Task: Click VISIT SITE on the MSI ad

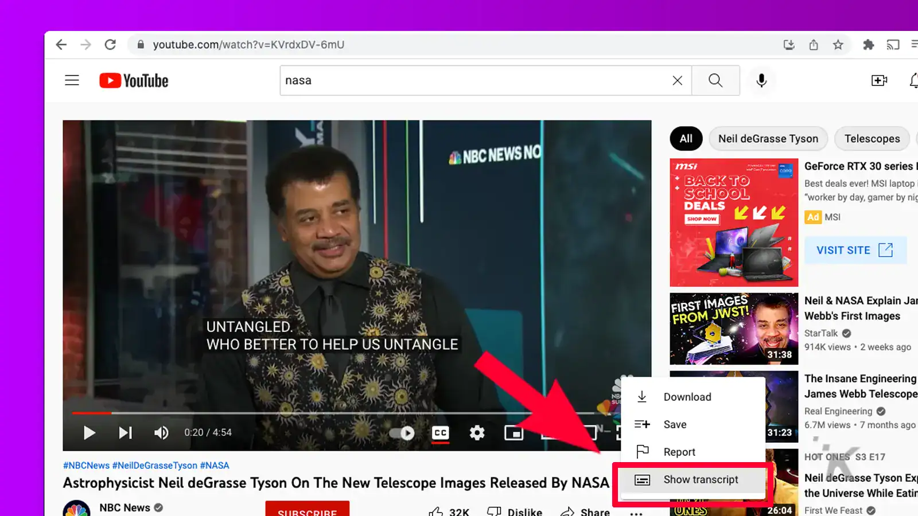Action: [x=855, y=250]
